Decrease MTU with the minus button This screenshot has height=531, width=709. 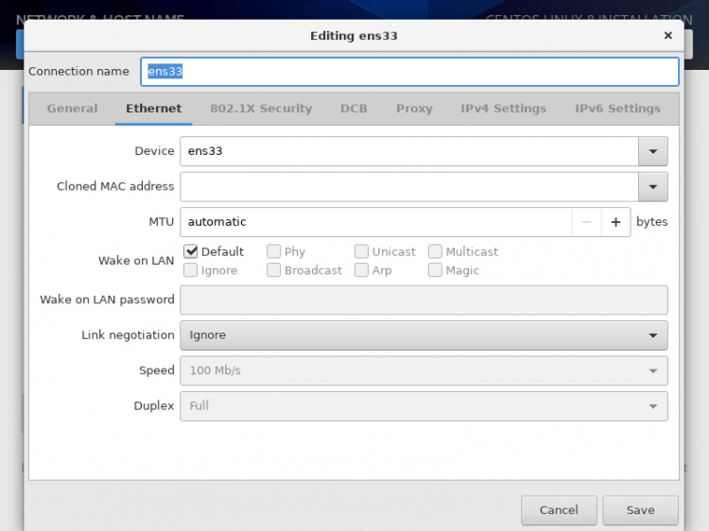pyautogui.click(x=587, y=222)
